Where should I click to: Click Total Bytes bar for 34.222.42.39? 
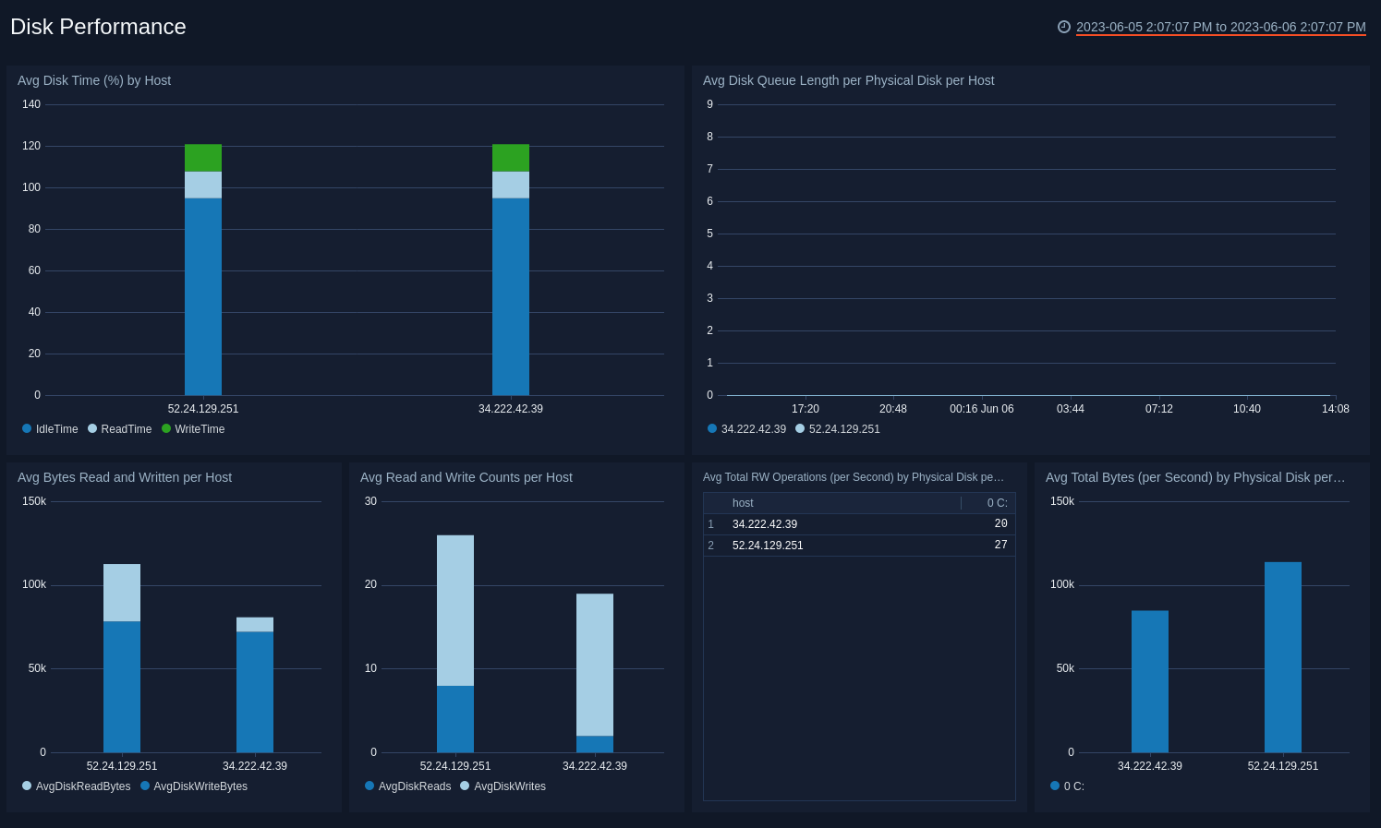pyautogui.click(x=1150, y=681)
